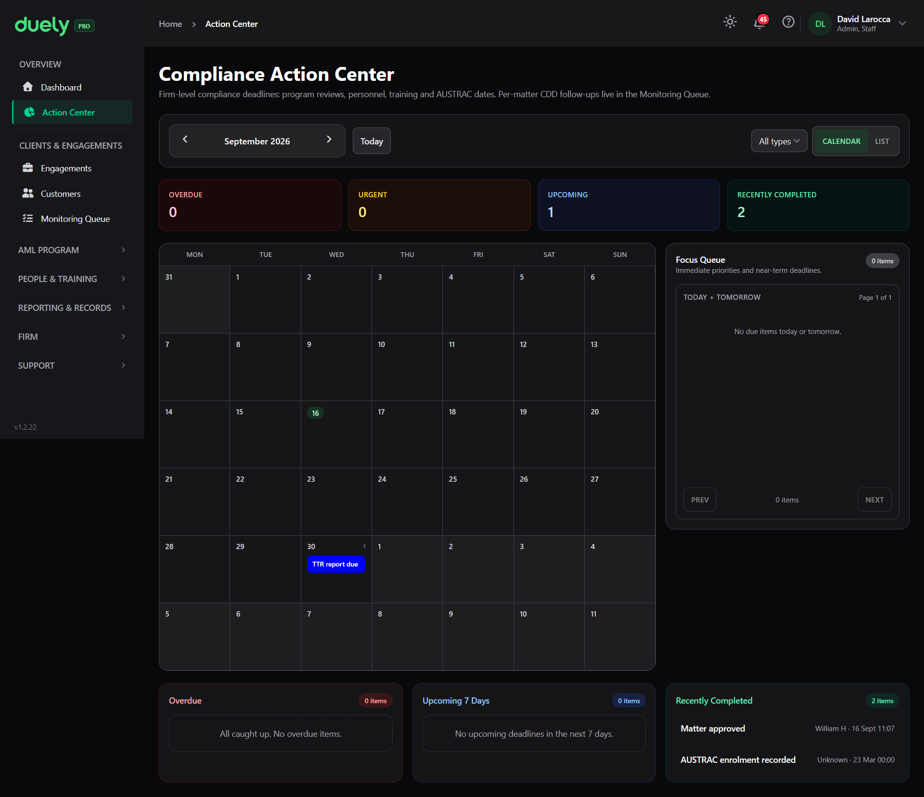
Task: Click the URGENT summary card
Action: tap(439, 205)
